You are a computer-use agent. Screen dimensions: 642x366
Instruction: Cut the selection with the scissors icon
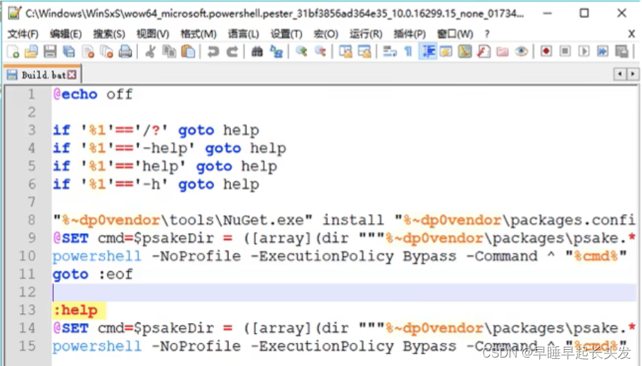pyautogui.click(x=150, y=51)
